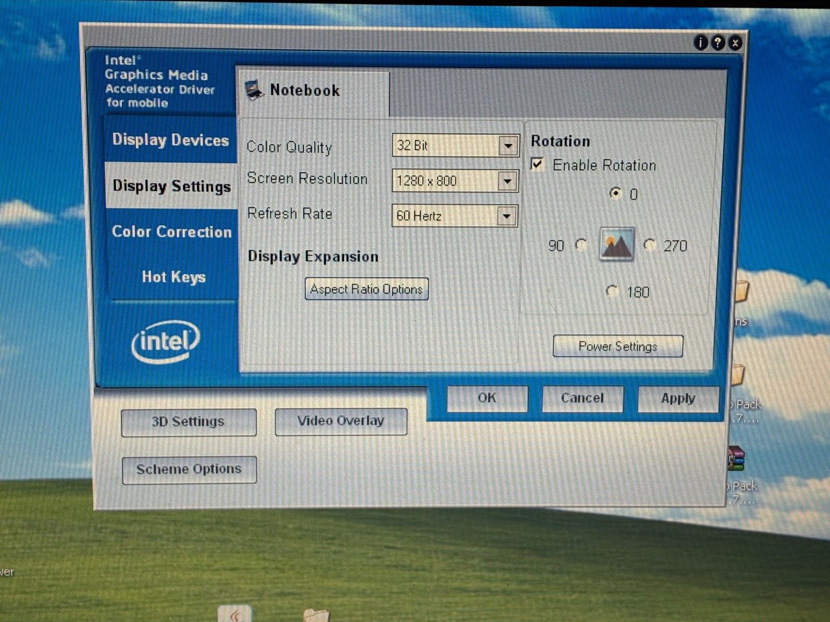This screenshot has width=830, height=622.
Task: Open Video Overlay settings
Action: coord(341,421)
